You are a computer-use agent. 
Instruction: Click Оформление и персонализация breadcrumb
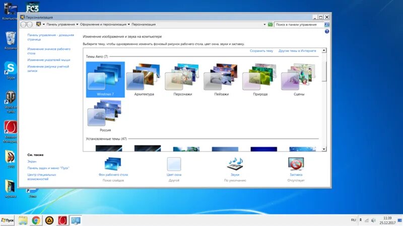coord(103,24)
